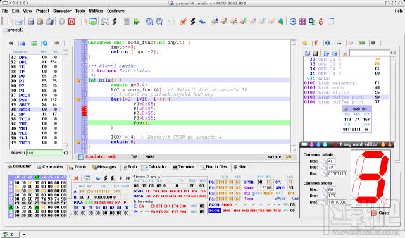The width and height of the screenshot is (405, 238).
Task: Click the code editor vertical scrollbar
Action: (294, 96)
